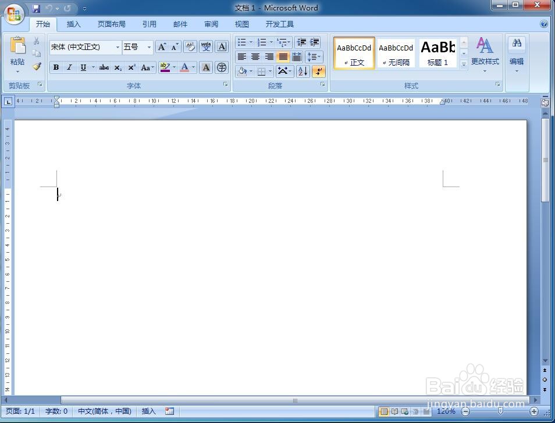Toggle Bold formatting
The width and height of the screenshot is (555, 423).
click(x=56, y=67)
